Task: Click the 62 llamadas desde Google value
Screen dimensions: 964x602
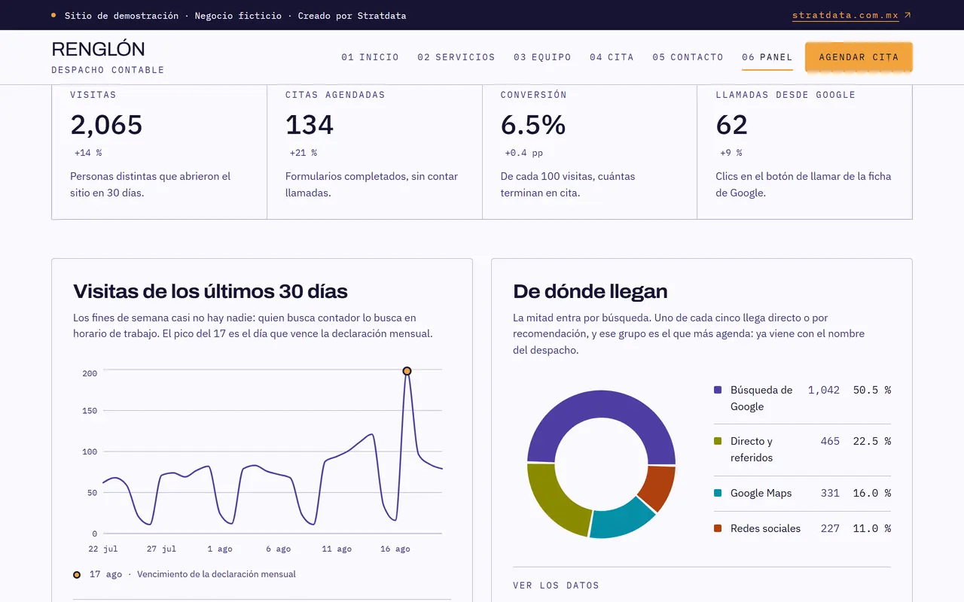Action: pos(732,125)
